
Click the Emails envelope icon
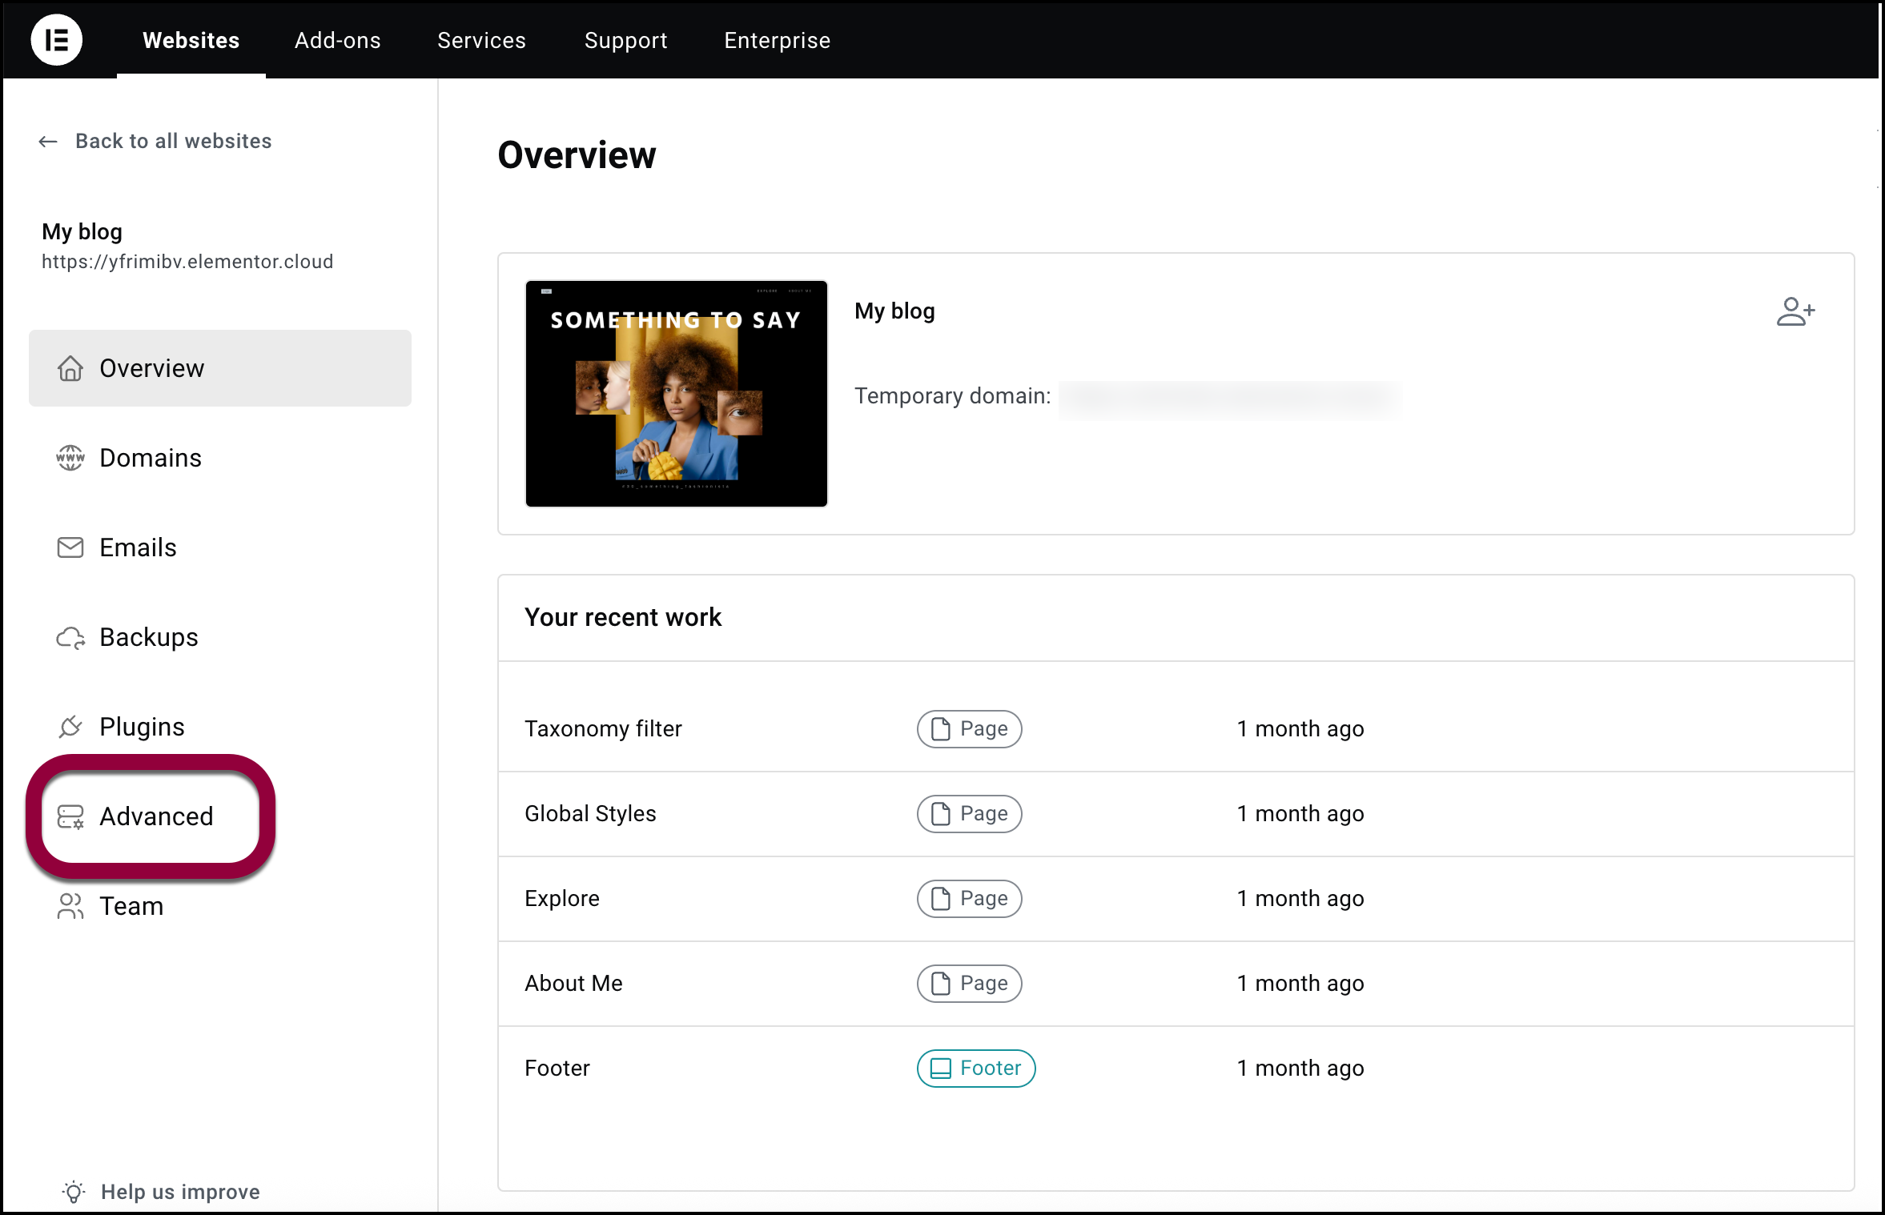70,547
